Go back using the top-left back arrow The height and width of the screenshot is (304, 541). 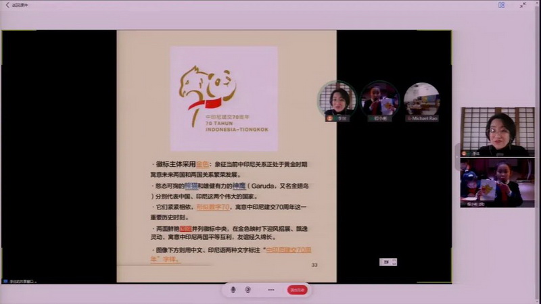click(7, 5)
